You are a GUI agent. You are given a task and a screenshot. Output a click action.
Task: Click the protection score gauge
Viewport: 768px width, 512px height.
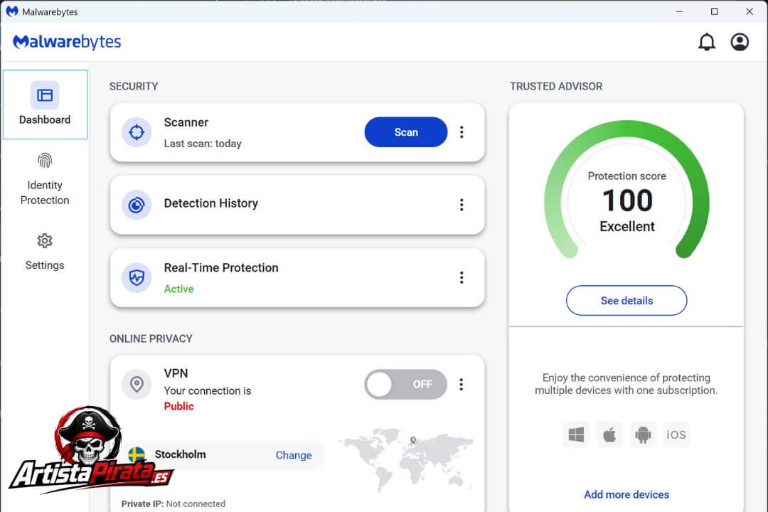627,190
